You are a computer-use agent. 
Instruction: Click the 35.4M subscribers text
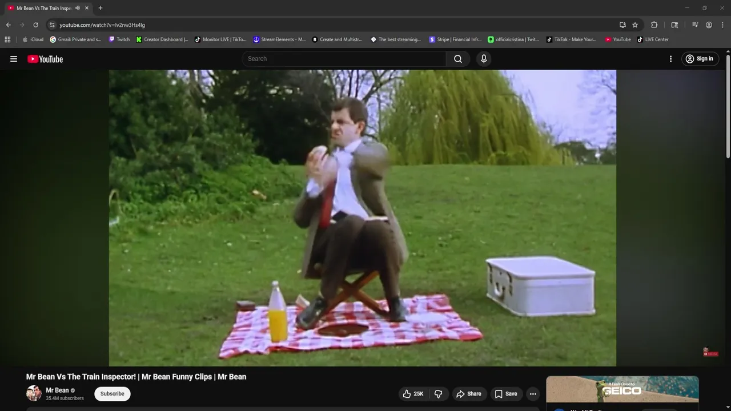65,398
